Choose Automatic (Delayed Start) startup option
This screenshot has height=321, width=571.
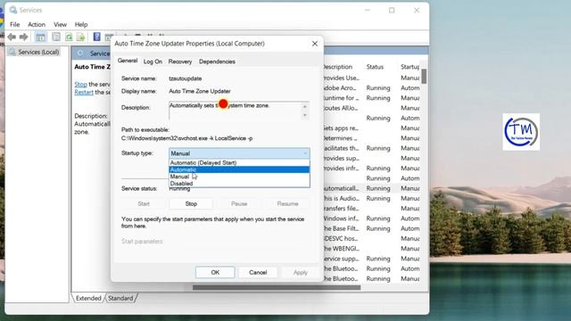point(239,162)
